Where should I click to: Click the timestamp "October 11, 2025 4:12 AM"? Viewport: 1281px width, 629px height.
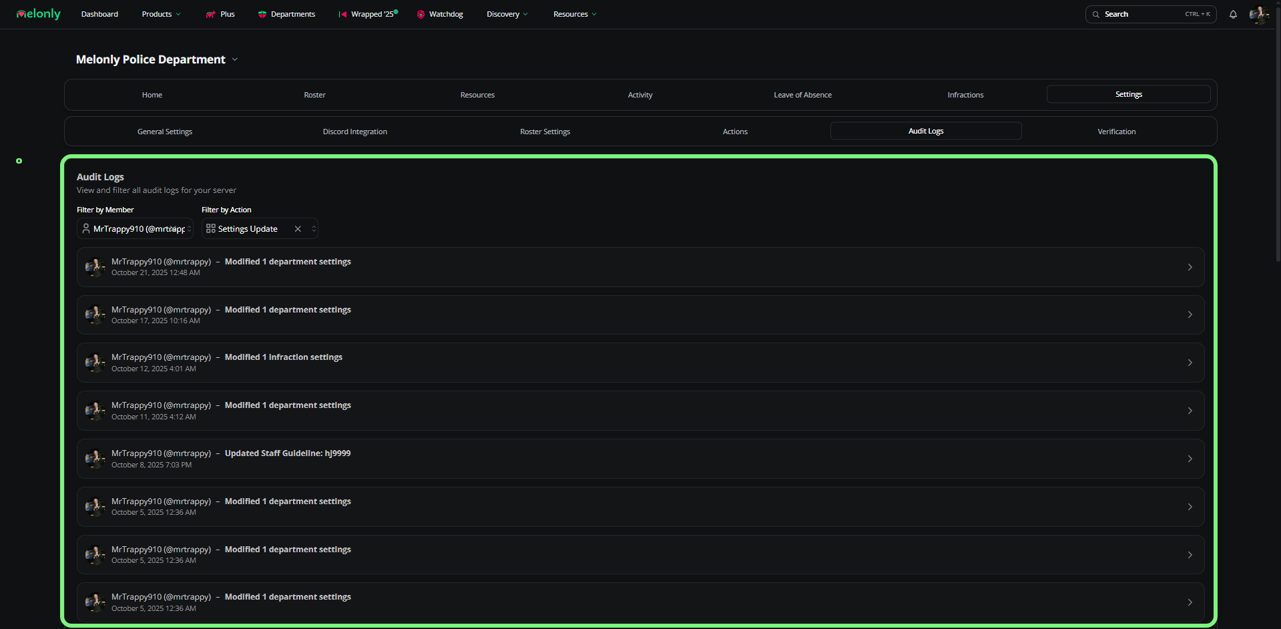point(154,417)
